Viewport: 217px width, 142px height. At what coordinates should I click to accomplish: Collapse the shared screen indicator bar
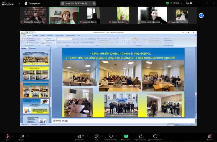[94, 3]
